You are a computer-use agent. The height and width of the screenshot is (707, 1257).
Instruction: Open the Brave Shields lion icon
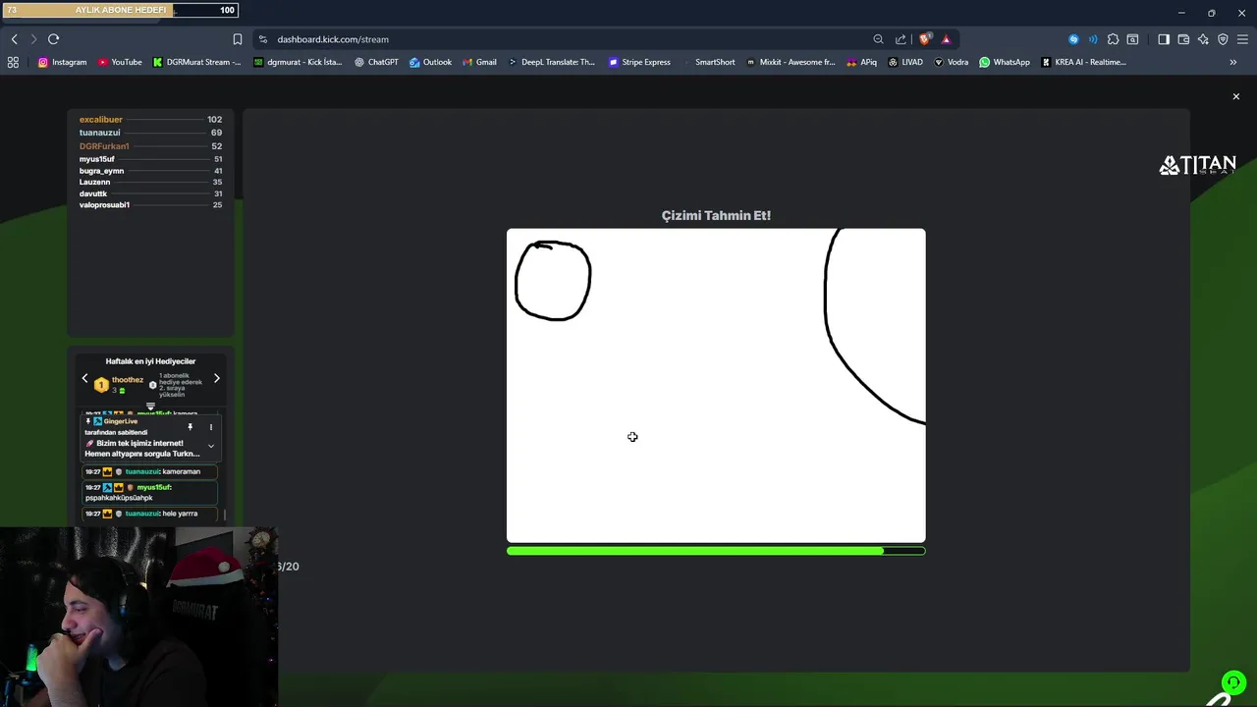click(925, 39)
